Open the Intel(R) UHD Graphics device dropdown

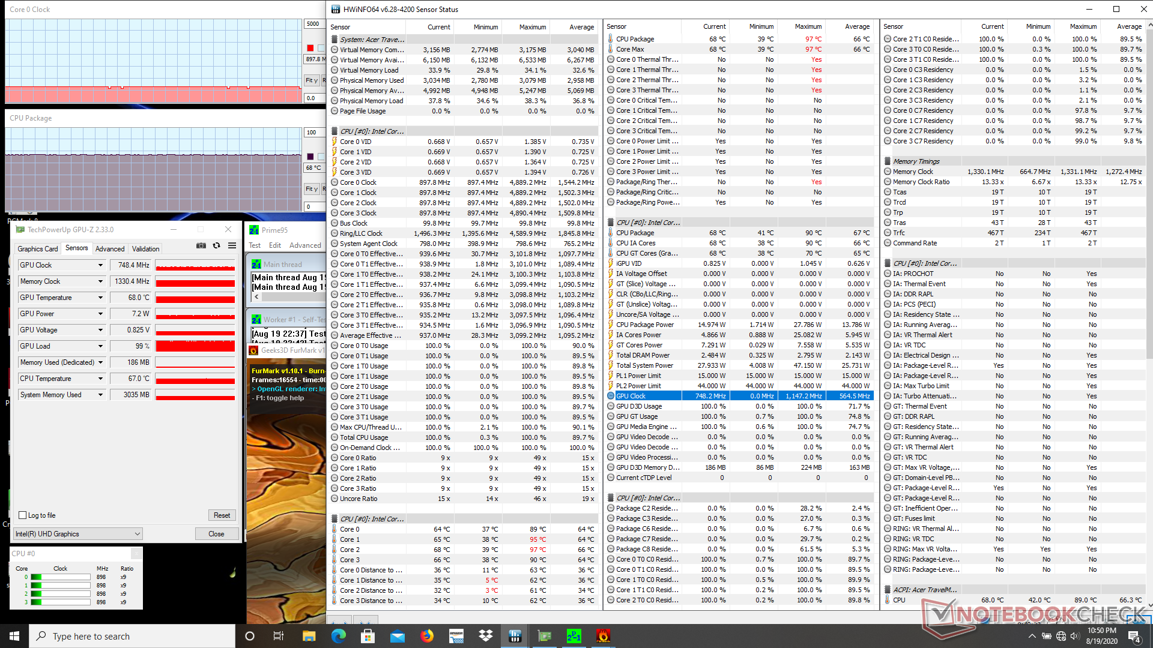[x=78, y=534]
